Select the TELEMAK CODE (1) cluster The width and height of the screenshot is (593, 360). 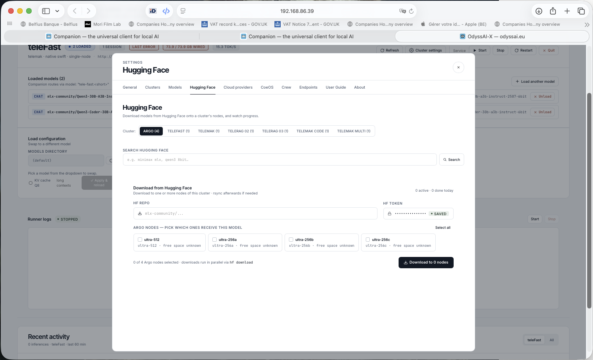pyautogui.click(x=312, y=131)
